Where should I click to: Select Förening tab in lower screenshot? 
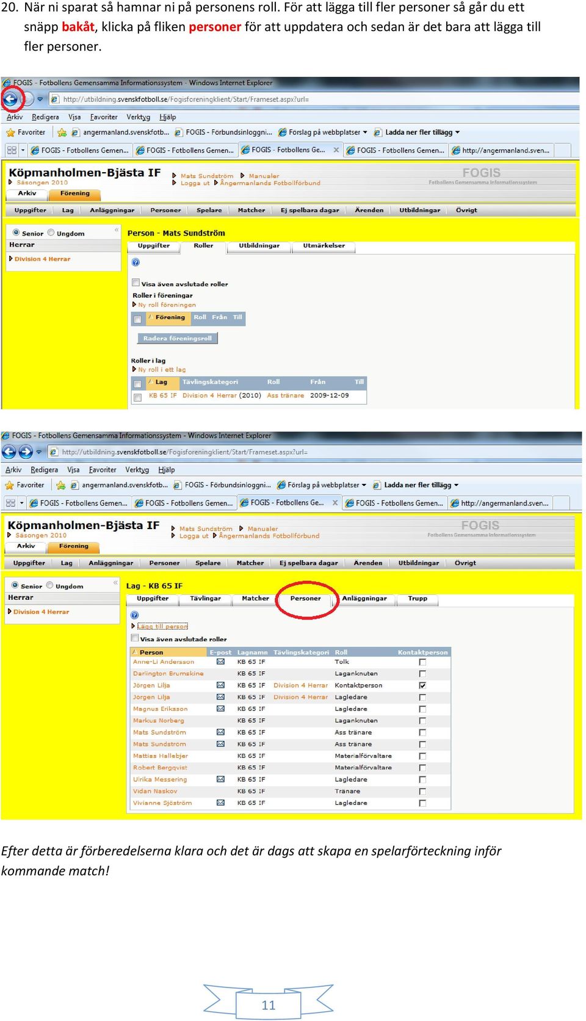click(73, 547)
